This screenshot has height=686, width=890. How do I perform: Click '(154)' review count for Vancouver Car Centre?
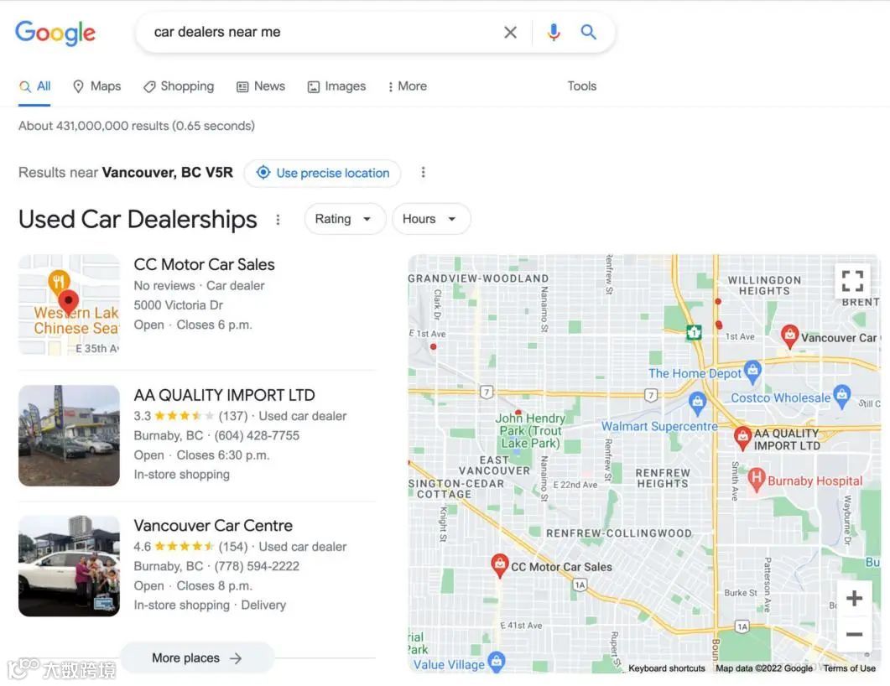click(x=233, y=547)
